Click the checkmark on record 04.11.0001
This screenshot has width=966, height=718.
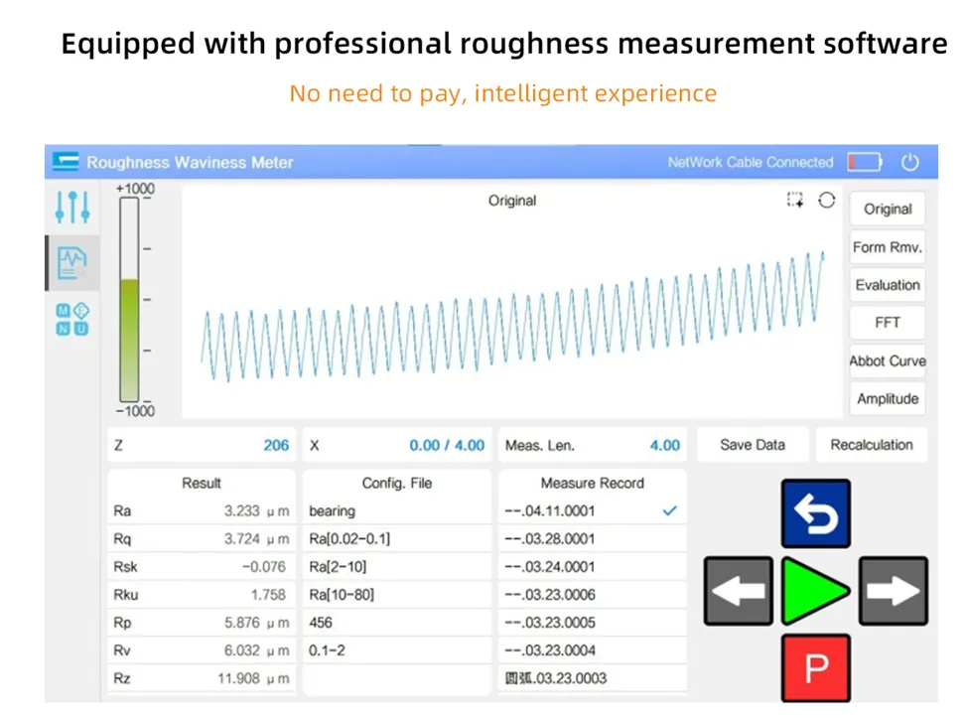[670, 510]
